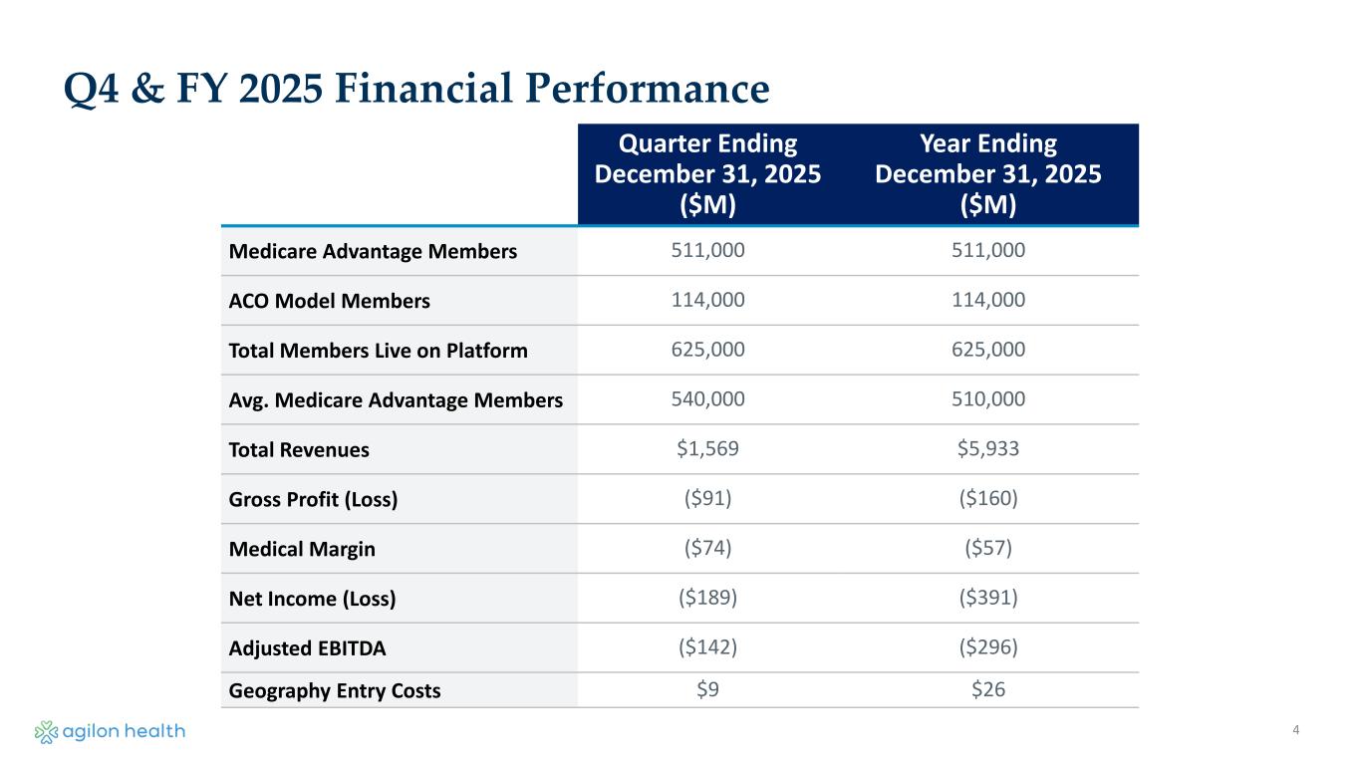Select the Medicare Advantage Members row label
Screen dimensions: 1360x765
[373, 251]
